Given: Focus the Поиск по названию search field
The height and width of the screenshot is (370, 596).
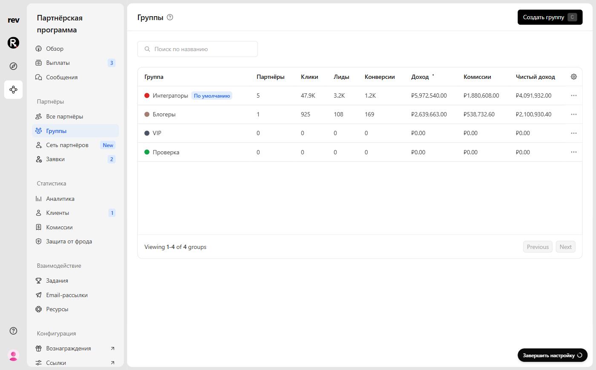Looking at the screenshot, I should tap(198, 49).
